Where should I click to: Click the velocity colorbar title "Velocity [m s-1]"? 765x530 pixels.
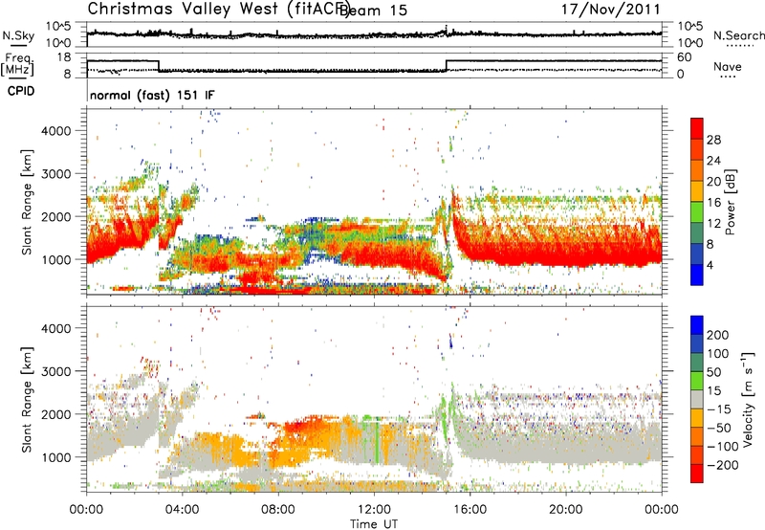(748, 399)
